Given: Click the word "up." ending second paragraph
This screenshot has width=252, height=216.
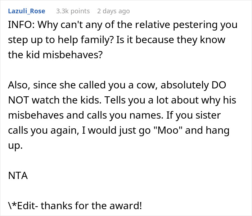Looking at the screenshot, I should pyautogui.click(x=14, y=146).
